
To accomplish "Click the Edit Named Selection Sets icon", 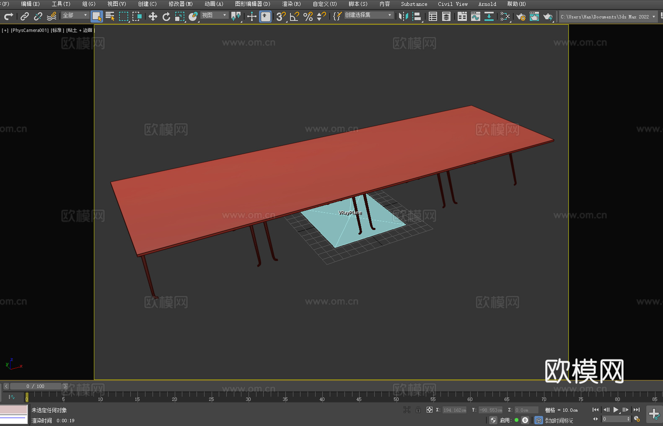I will [x=337, y=16].
